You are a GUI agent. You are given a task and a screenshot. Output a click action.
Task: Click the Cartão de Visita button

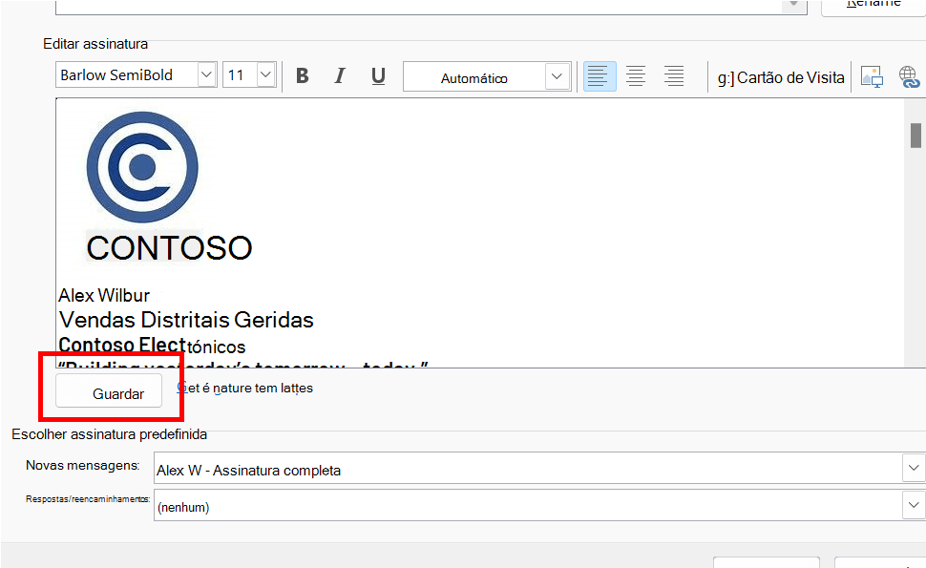pyautogui.click(x=781, y=77)
